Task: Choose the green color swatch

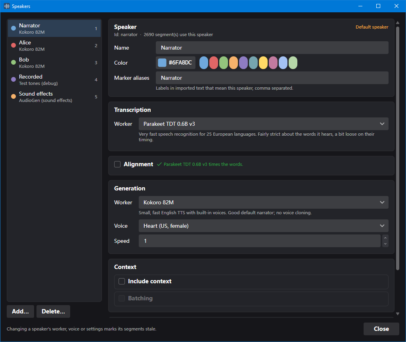Action: (224, 63)
